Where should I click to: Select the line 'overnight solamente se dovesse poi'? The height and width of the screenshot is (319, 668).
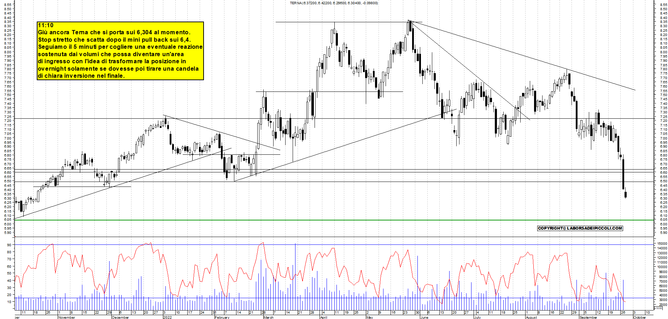(118, 69)
